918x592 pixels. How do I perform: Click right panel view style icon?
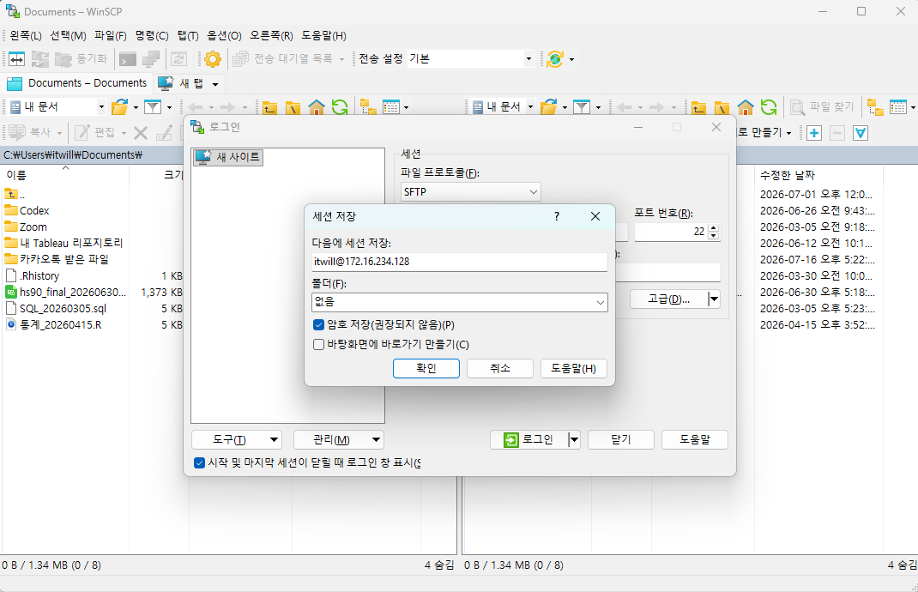click(x=897, y=107)
